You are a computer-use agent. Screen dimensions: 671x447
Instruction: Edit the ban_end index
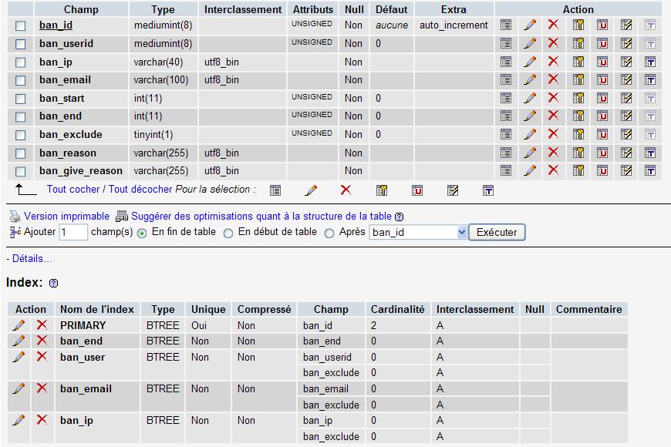tap(19, 341)
